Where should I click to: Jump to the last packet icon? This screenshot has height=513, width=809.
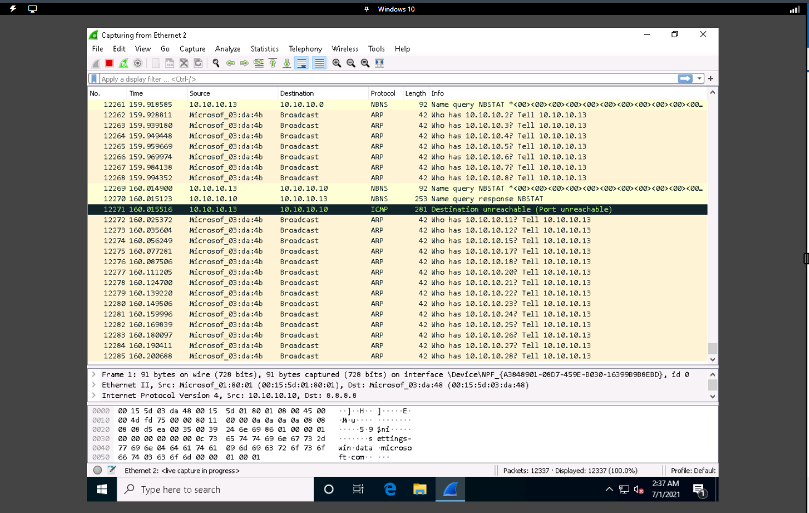point(287,64)
